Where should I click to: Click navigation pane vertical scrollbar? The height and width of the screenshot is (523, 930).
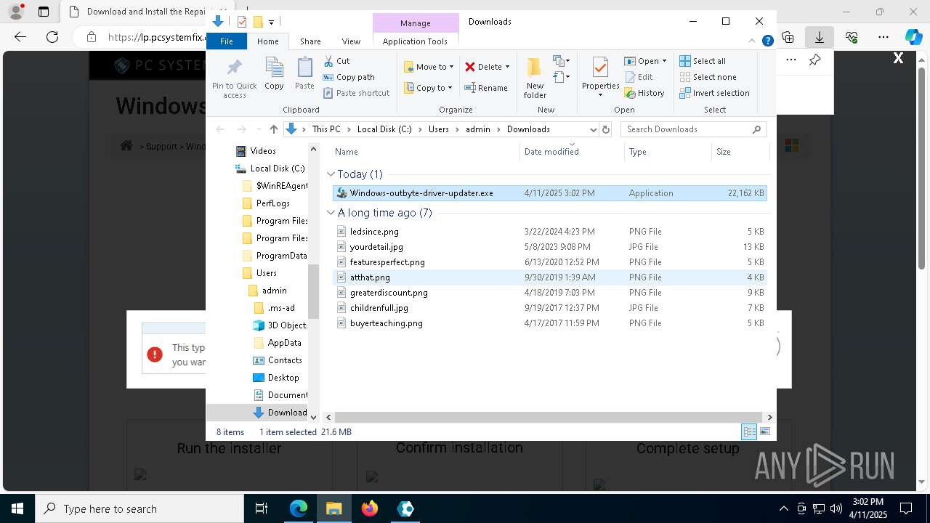pyautogui.click(x=314, y=291)
